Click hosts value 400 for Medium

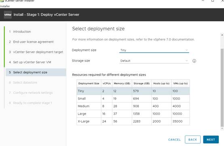156,106
